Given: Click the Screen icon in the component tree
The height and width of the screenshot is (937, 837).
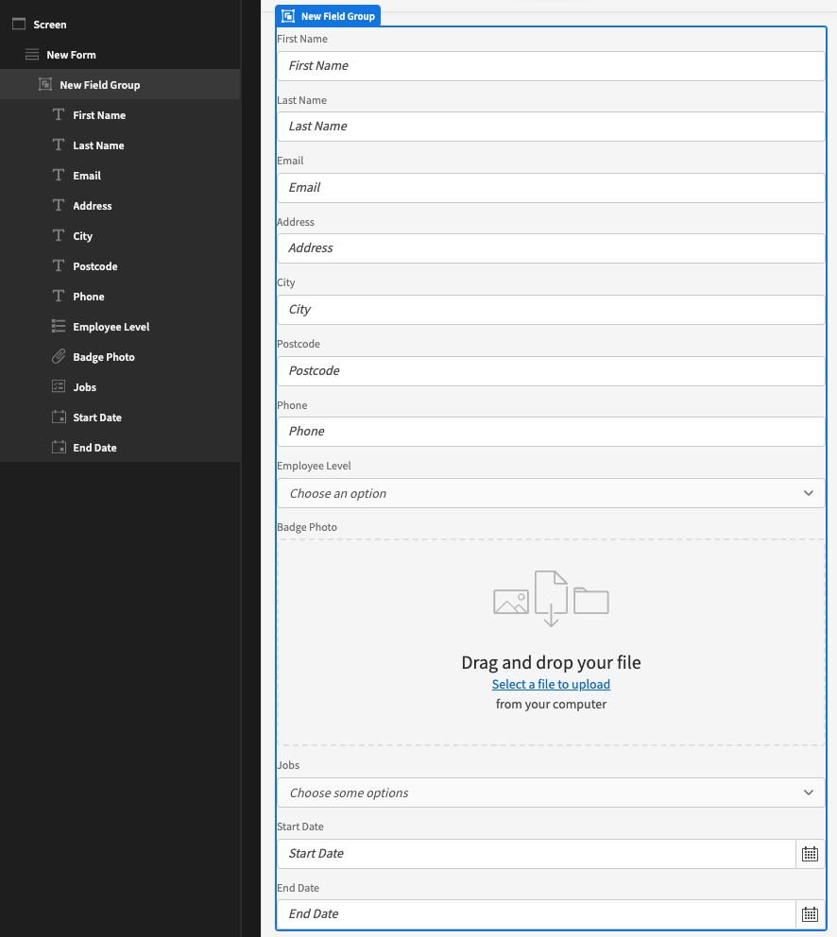Looking at the screenshot, I should pyautogui.click(x=19, y=24).
